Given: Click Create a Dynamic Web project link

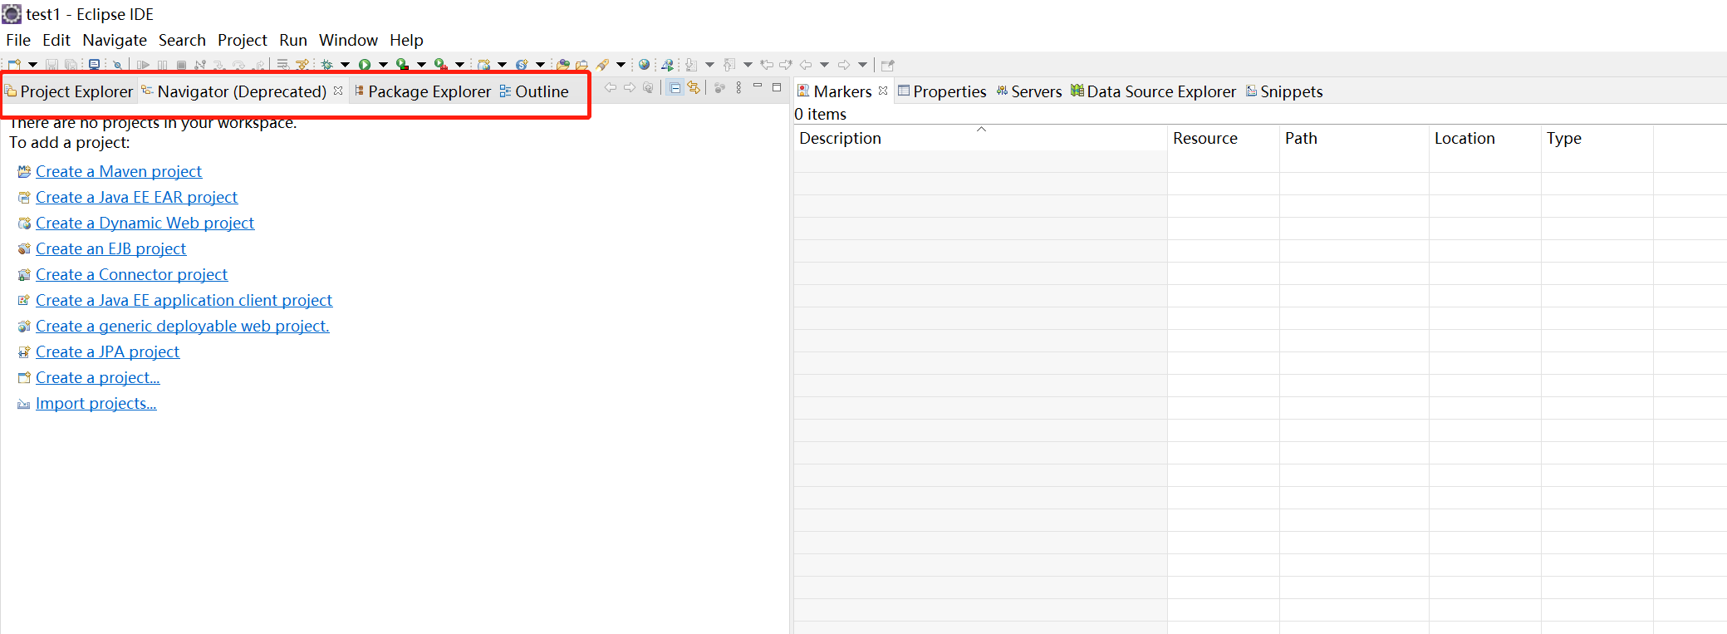Looking at the screenshot, I should [x=145, y=223].
